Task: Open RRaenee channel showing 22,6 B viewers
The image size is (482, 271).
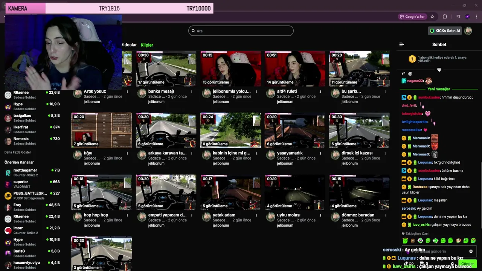Action: (x=32, y=95)
